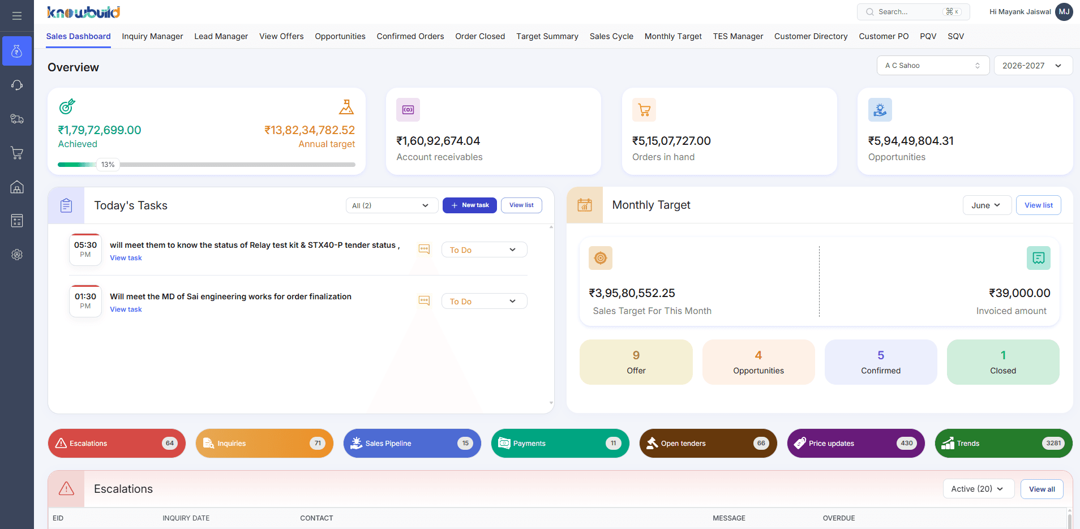Click the Confirmed count card
The width and height of the screenshot is (1080, 529).
coord(881,362)
